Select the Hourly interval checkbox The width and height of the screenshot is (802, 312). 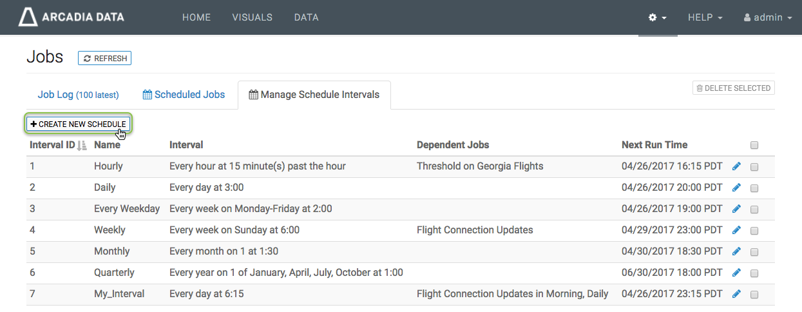click(x=754, y=167)
